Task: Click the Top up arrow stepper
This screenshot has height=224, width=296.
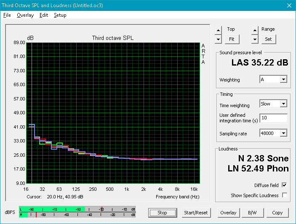Action: pos(218,30)
